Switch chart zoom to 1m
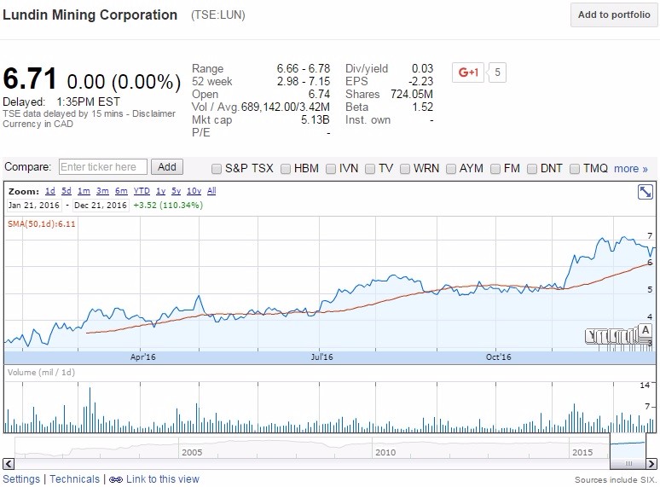 pos(84,191)
